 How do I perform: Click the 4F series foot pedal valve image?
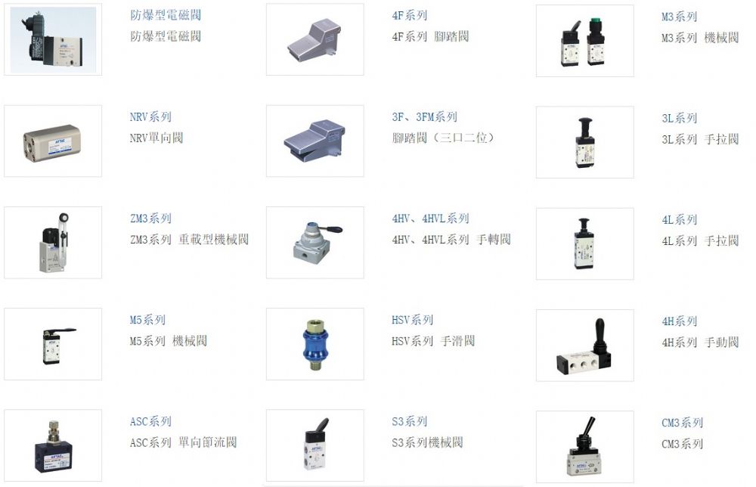click(314, 39)
